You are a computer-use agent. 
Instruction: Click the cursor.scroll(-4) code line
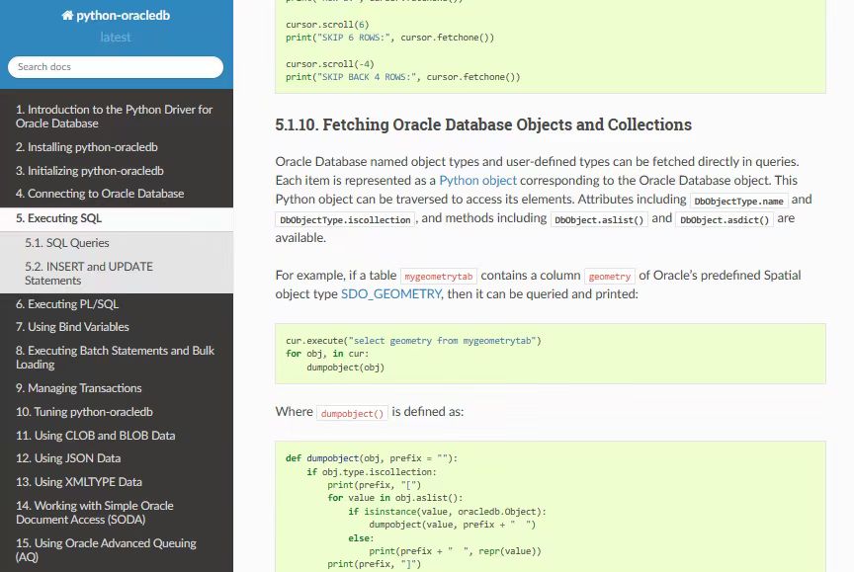[330, 63]
